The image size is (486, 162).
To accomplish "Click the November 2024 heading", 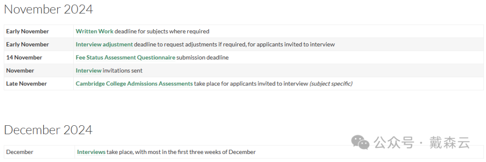I will pos(48,9).
